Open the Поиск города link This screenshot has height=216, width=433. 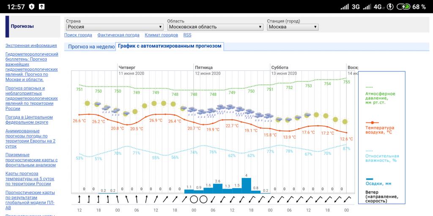78,35
